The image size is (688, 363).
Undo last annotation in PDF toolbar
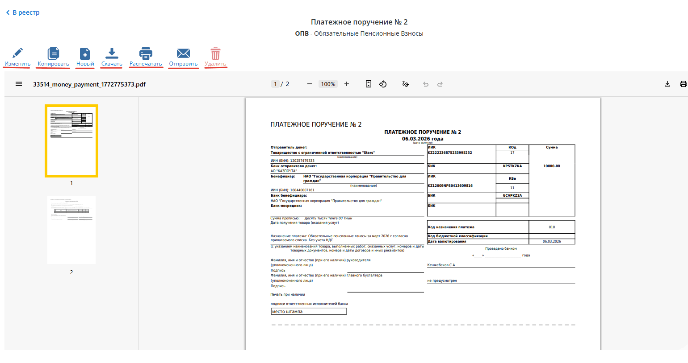[426, 84]
